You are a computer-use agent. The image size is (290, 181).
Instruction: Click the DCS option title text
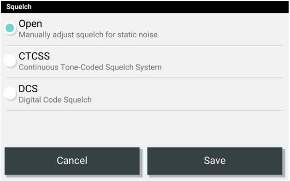[28, 88]
